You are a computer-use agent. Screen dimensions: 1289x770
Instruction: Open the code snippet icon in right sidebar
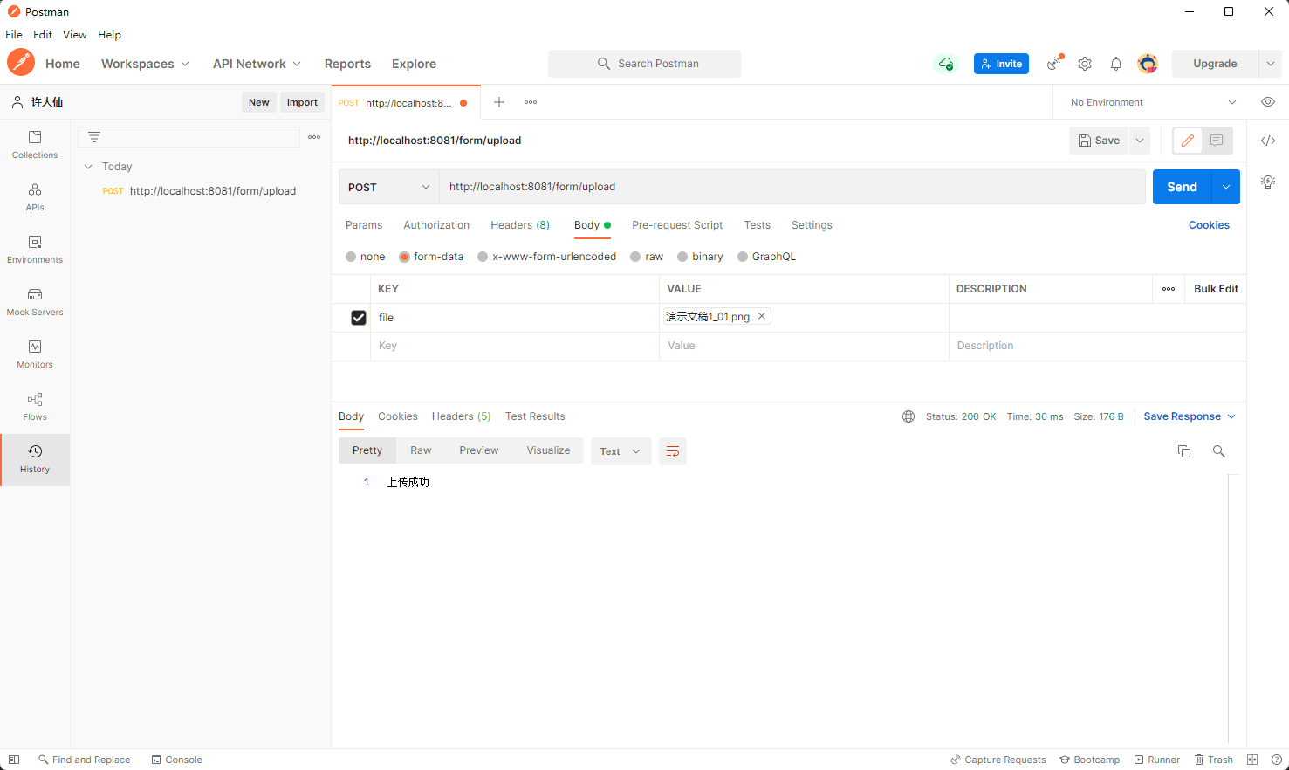point(1268,141)
